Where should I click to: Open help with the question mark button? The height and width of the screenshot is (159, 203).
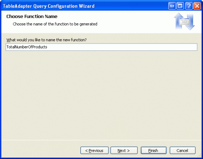pyautogui.click(x=189, y=6)
